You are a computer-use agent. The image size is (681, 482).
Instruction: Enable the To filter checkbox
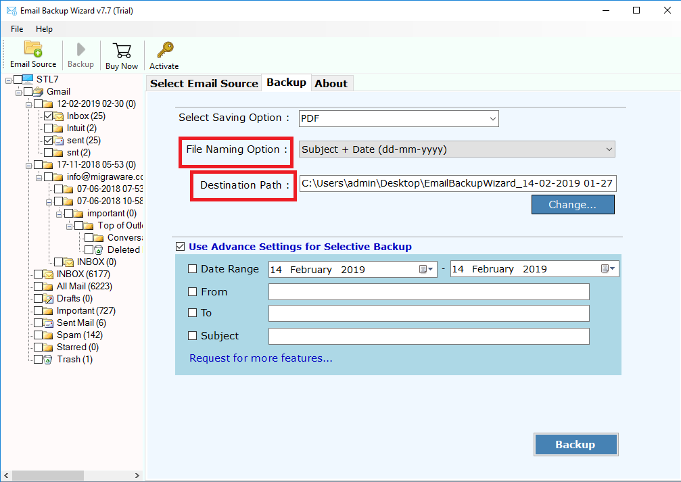pos(193,312)
